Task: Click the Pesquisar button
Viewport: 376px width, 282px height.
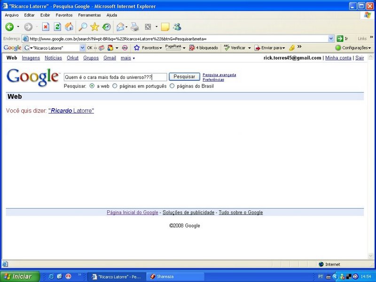Action: click(x=184, y=77)
